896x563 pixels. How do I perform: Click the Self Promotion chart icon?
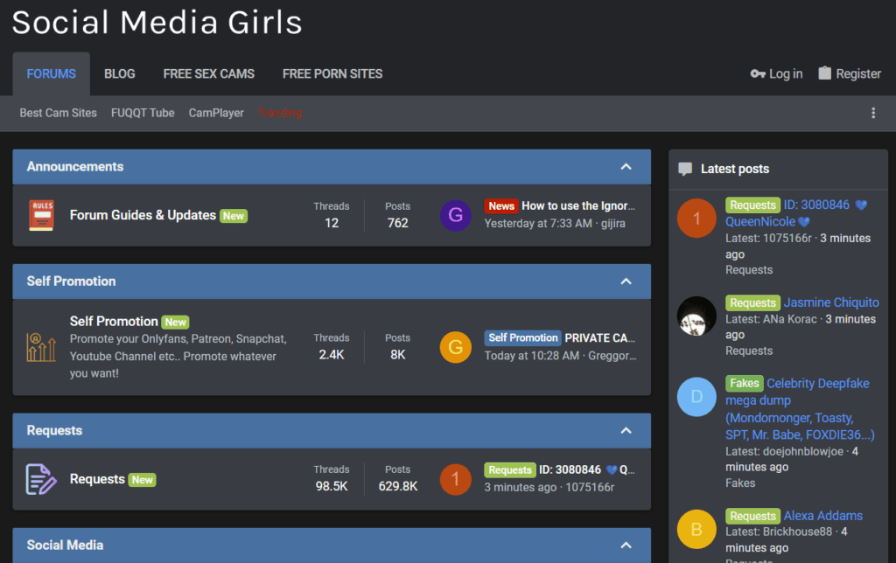(x=41, y=347)
